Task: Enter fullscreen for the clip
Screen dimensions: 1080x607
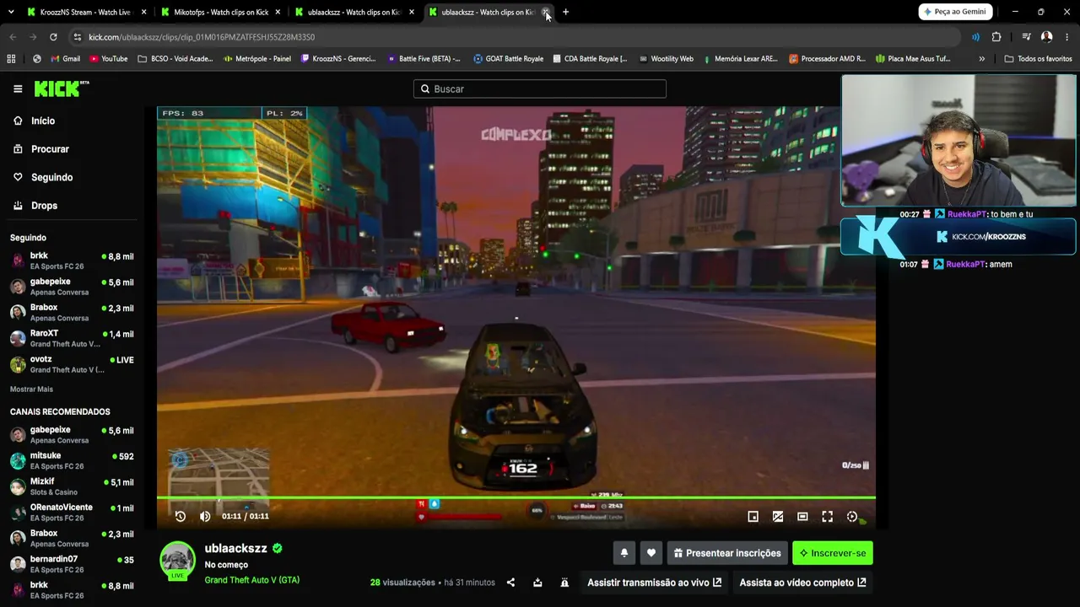Action: click(x=828, y=517)
